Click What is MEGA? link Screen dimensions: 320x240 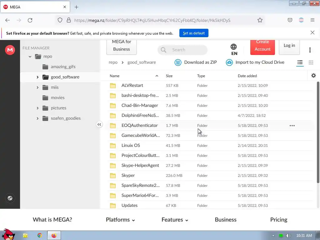52,220
